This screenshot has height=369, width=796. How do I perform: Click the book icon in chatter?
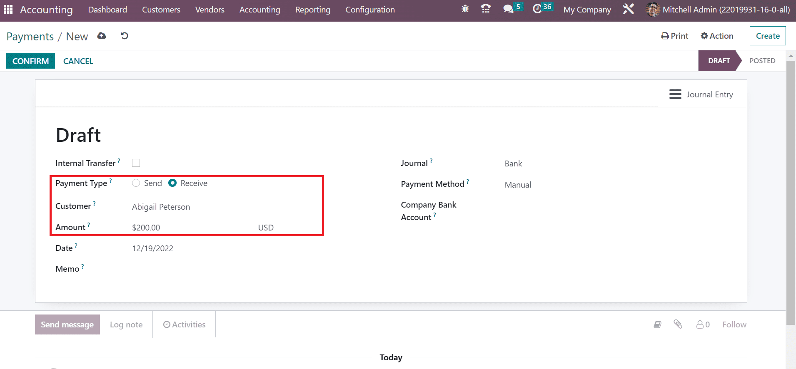pos(657,324)
